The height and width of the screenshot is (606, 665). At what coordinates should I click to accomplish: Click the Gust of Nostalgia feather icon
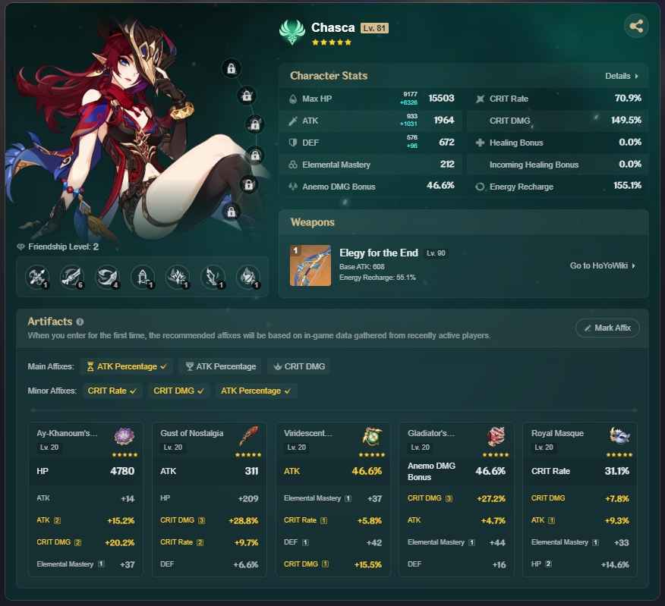coord(247,436)
